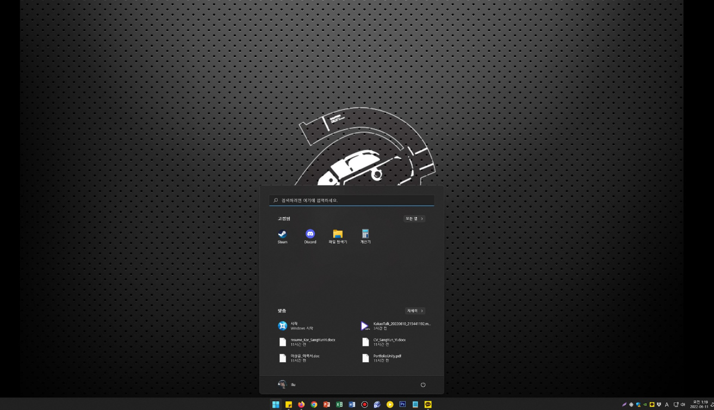Open the Dropbox tray icon
Viewport: 714px width, 410px height.
659,405
